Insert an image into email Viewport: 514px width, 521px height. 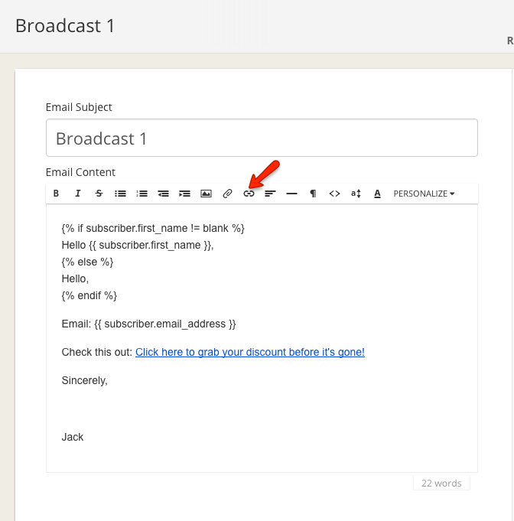click(x=206, y=194)
